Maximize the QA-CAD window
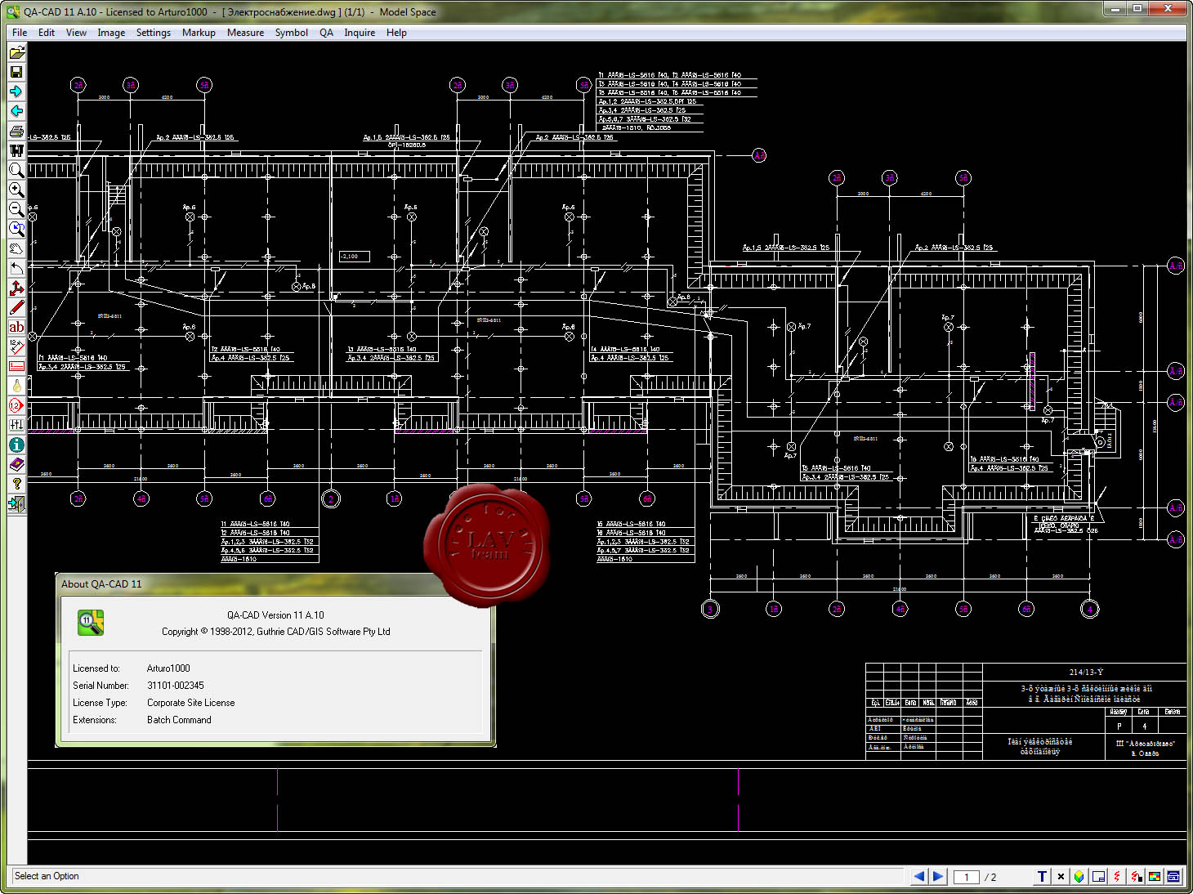The height and width of the screenshot is (894, 1193). (1137, 8)
